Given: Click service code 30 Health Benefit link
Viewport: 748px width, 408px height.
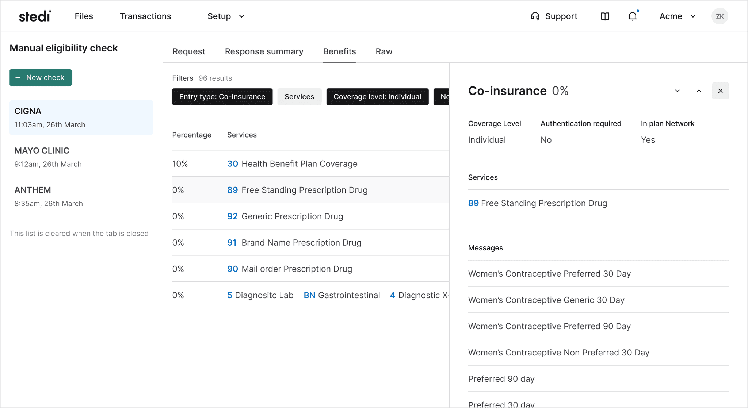Looking at the screenshot, I should (x=233, y=164).
